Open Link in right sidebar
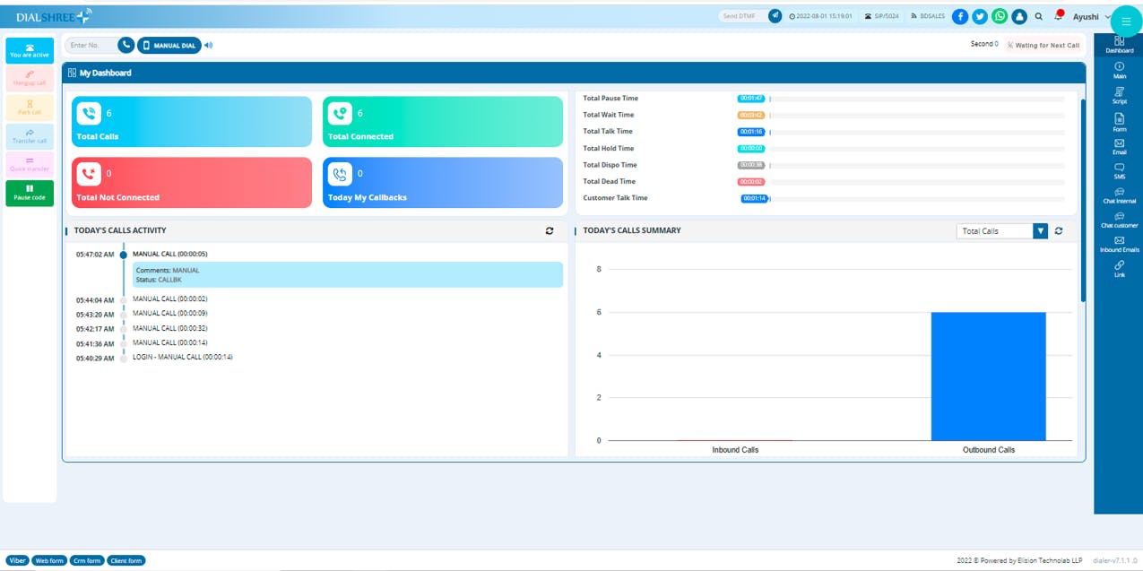This screenshot has width=1143, height=571. [x=1120, y=269]
